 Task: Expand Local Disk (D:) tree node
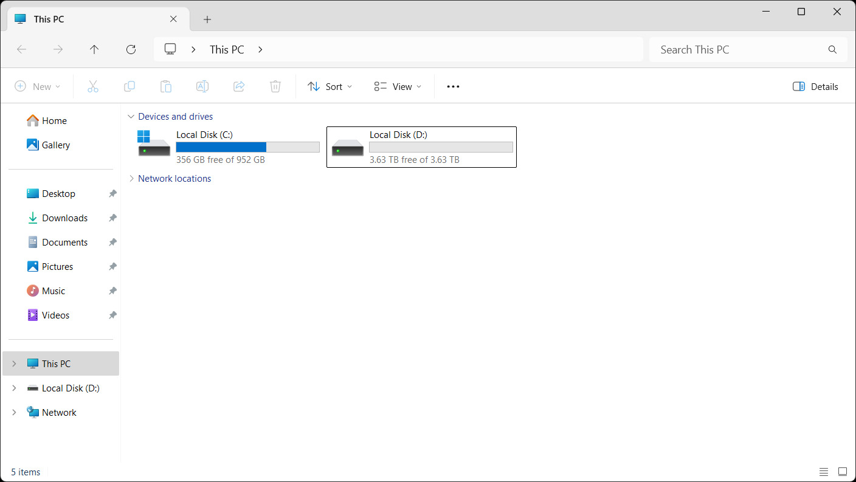pos(14,388)
